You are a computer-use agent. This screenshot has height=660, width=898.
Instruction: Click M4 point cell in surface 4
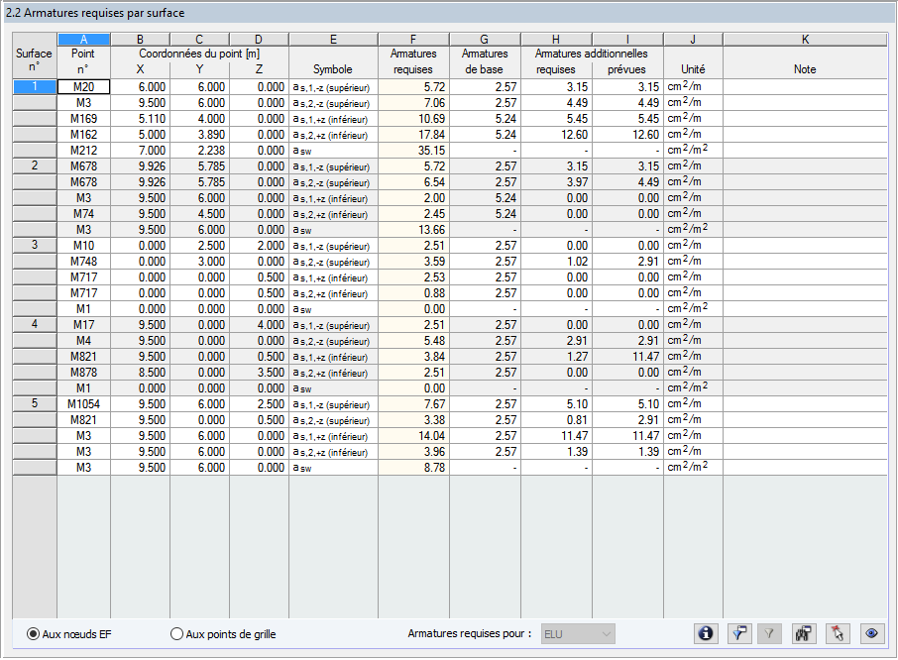click(83, 341)
